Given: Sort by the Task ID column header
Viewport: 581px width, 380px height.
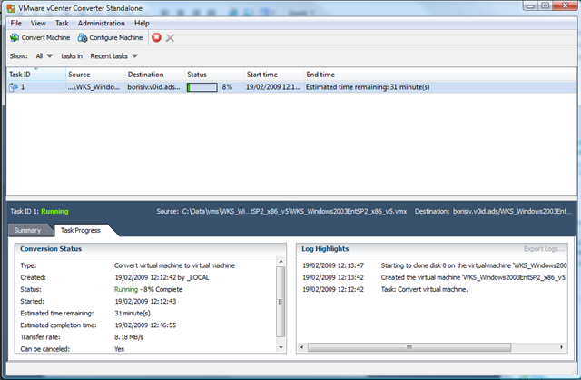Looking at the screenshot, I should point(20,74).
